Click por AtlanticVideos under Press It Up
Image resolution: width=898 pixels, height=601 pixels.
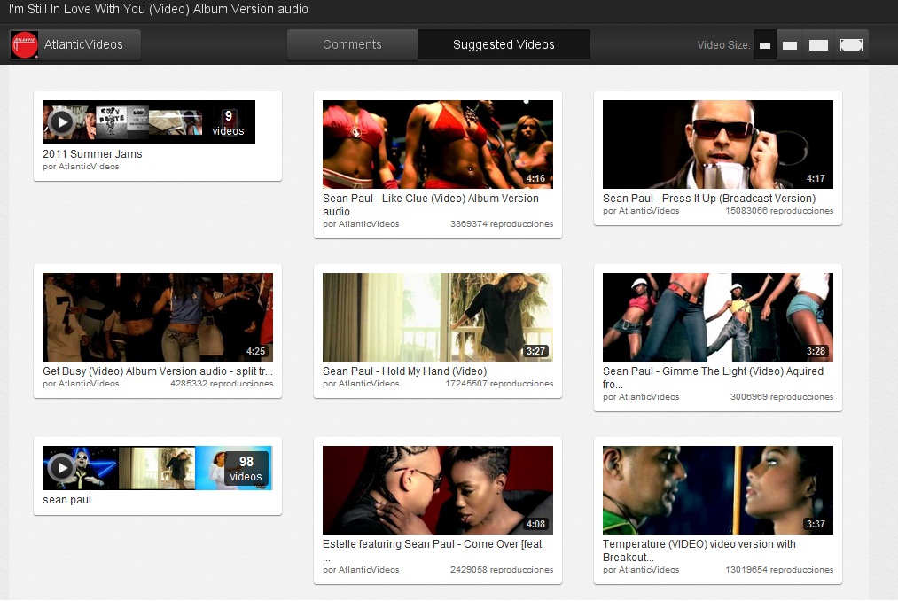[x=641, y=211]
